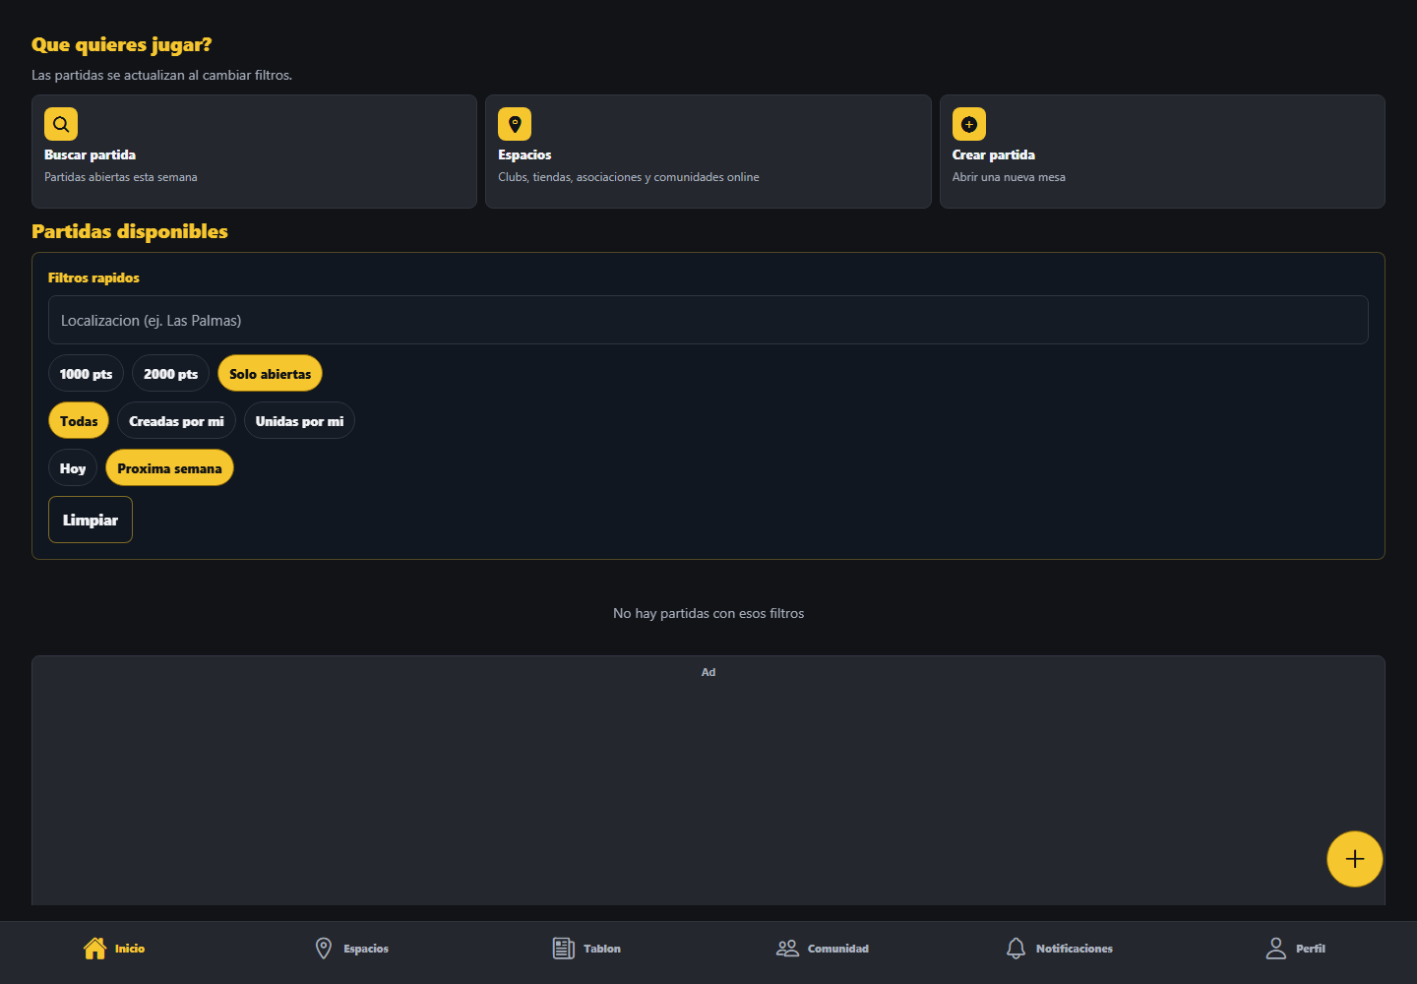
Task: Go to Inicio tab label
Action: [130, 949]
